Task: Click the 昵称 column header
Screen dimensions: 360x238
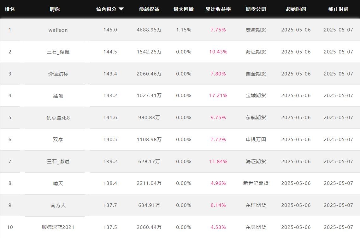Action: (55, 9)
